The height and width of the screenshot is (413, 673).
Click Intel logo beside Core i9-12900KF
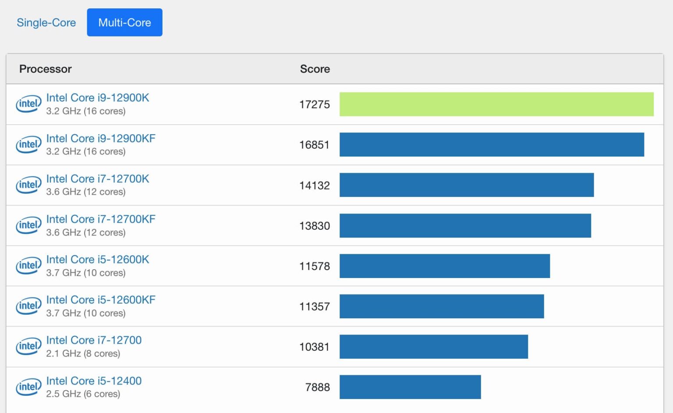(x=28, y=145)
